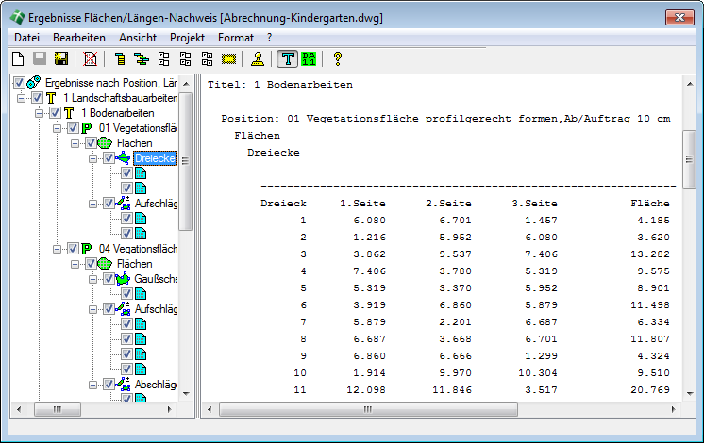Viewport: 704px width, 443px height.
Task: Click the crossed-out red document icon
Action: point(91,59)
